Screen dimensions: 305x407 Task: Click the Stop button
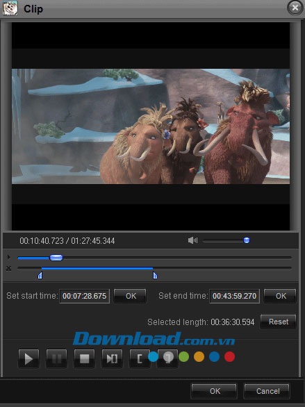84,358
